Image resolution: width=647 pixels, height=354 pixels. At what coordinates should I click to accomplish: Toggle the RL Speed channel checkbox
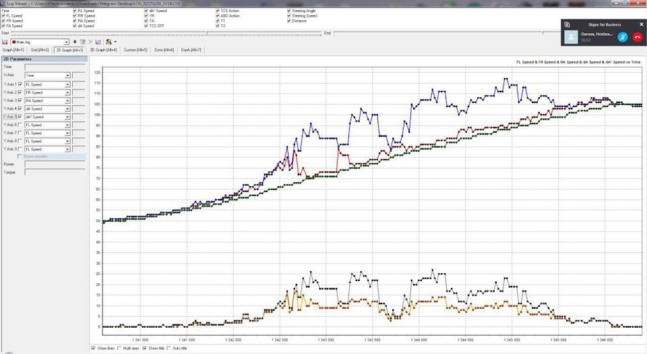pyautogui.click(x=75, y=11)
